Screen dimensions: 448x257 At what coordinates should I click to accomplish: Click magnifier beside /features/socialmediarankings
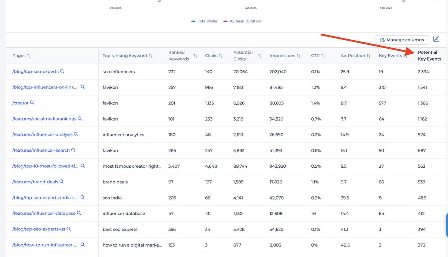[80, 118]
